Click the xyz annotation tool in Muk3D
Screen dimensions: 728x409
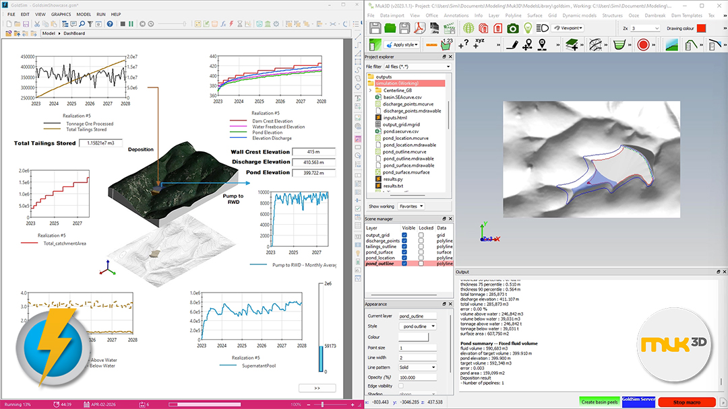[x=478, y=44]
